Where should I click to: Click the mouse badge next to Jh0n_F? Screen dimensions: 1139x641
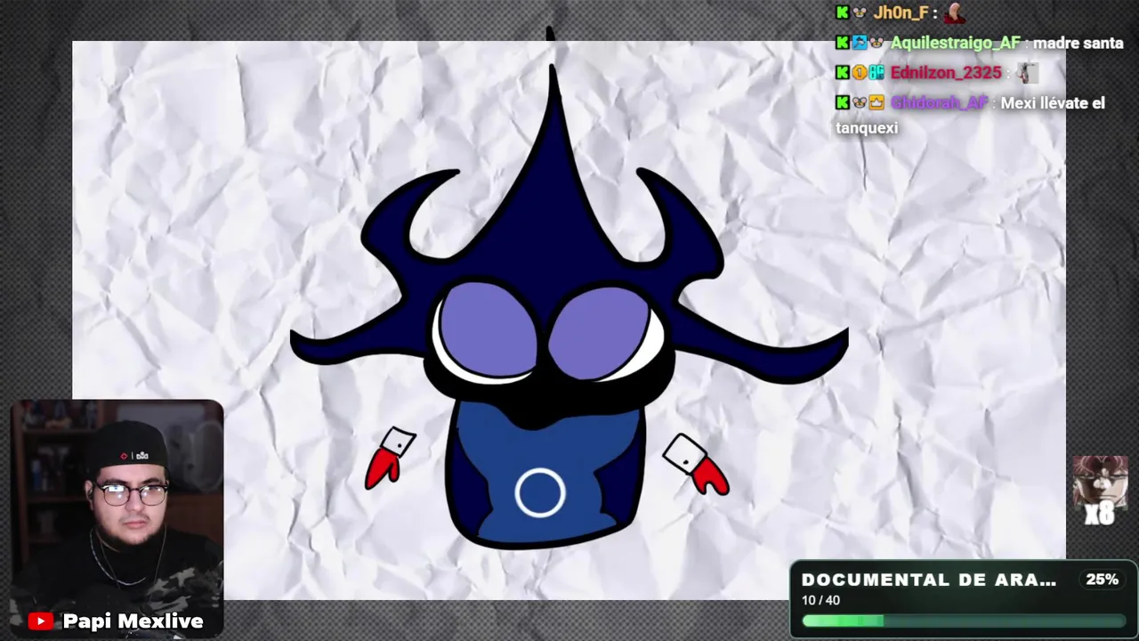pyautogui.click(x=859, y=12)
